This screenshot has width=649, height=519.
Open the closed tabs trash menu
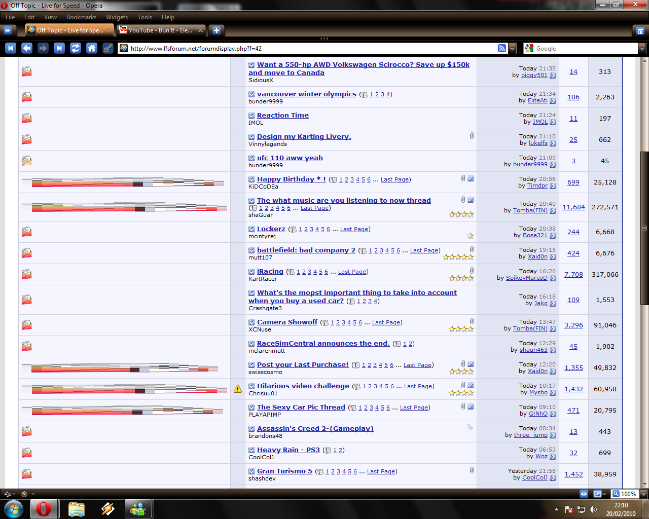coord(640,30)
